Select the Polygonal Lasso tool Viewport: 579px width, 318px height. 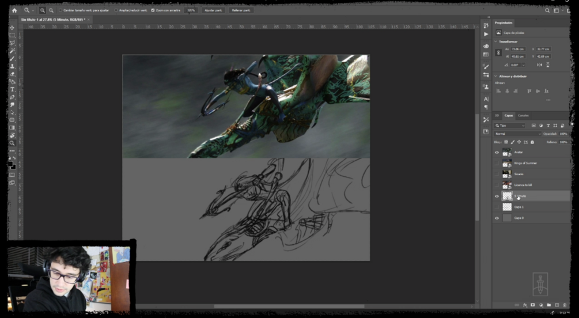[x=12, y=43]
